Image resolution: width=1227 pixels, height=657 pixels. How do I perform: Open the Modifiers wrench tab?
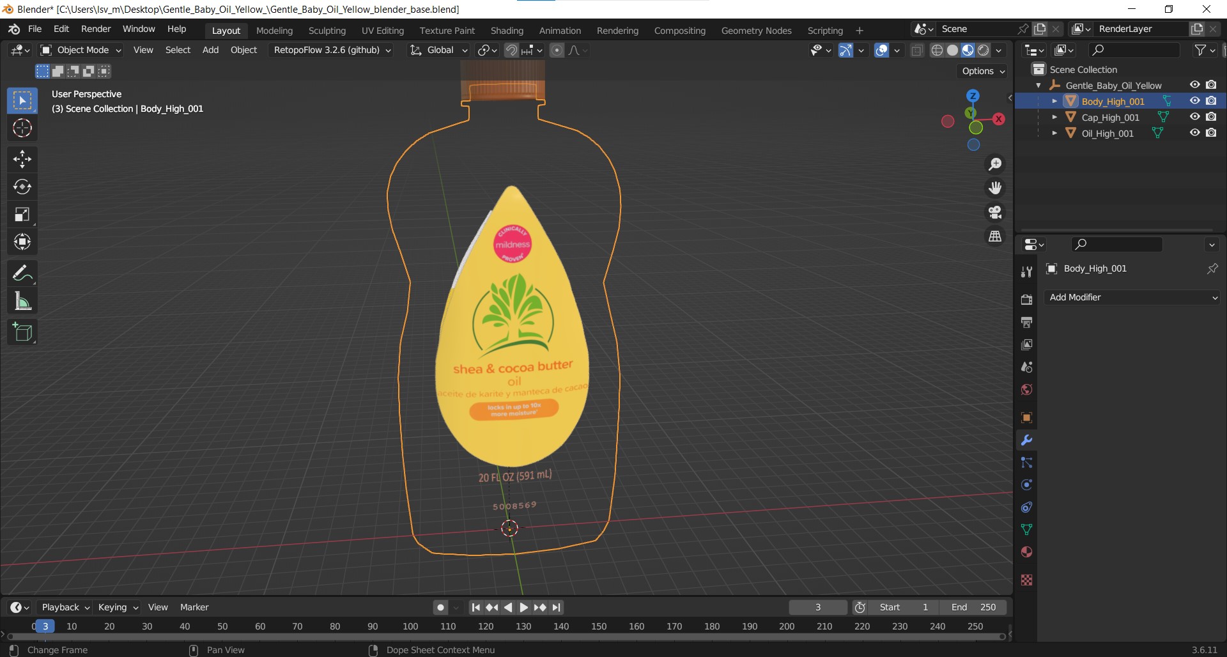[1026, 440]
